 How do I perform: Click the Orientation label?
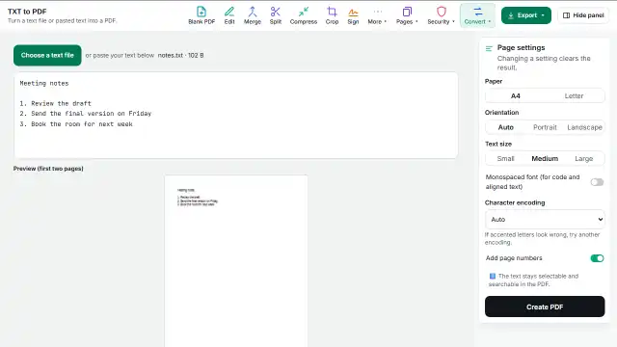click(501, 113)
